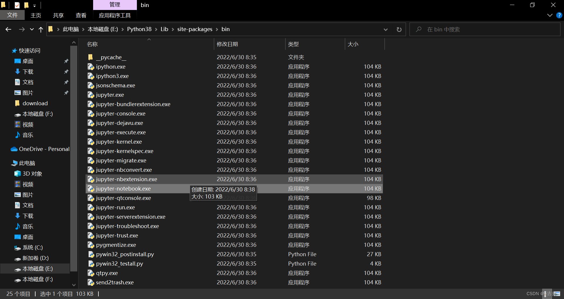Open the 应用程序工具 ribbon tab

pyautogui.click(x=115, y=15)
